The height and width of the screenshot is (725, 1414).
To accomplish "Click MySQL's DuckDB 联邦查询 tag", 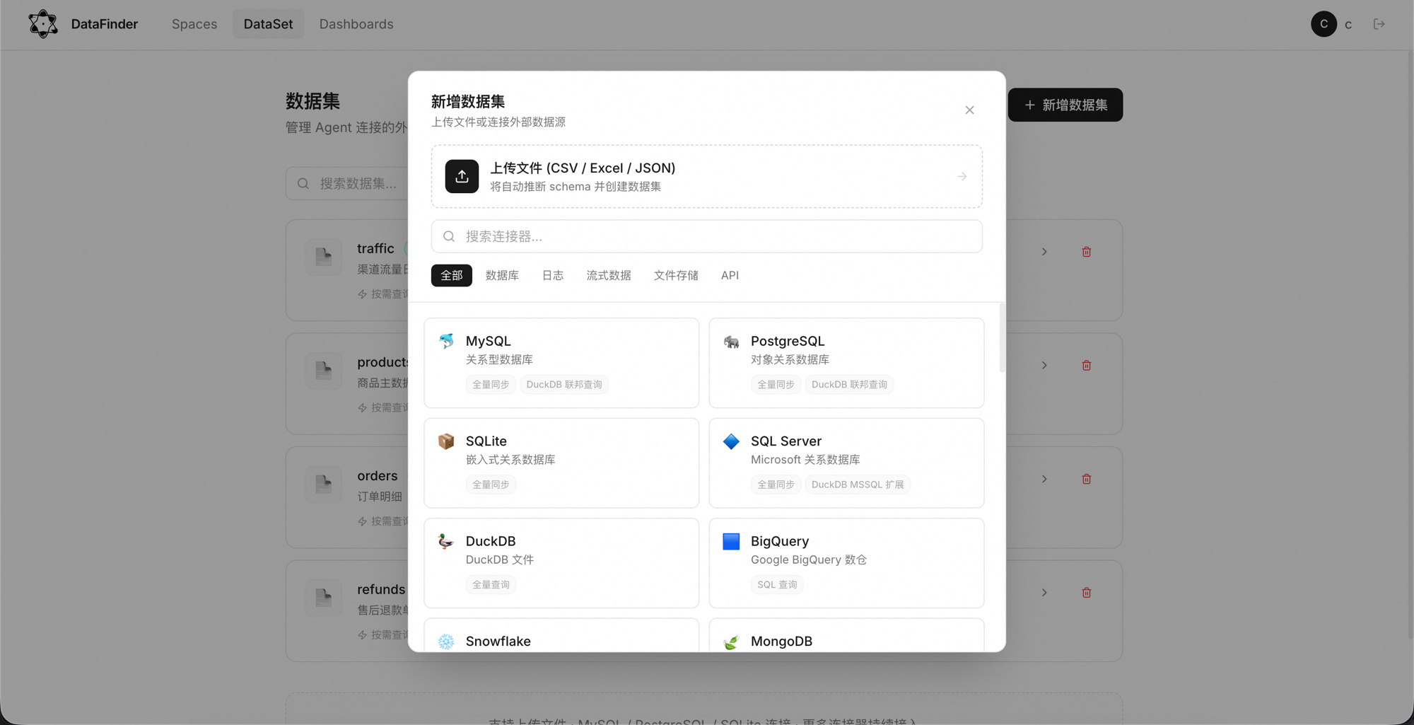I will pos(563,385).
